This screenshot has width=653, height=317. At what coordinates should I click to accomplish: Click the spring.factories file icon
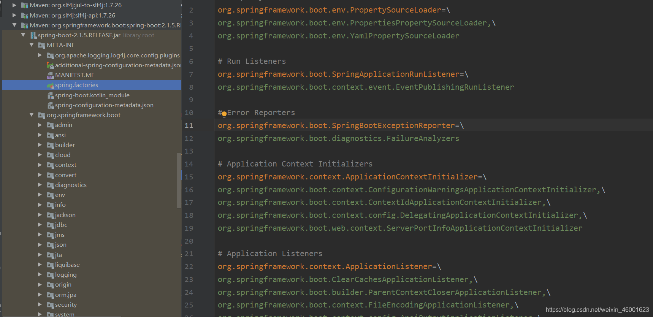pyautogui.click(x=50, y=85)
